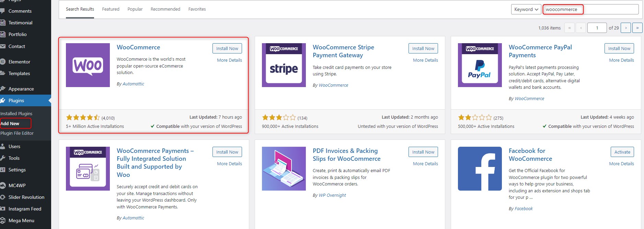Jump to last results page
Image resolution: width=644 pixels, height=229 pixels.
point(637,28)
